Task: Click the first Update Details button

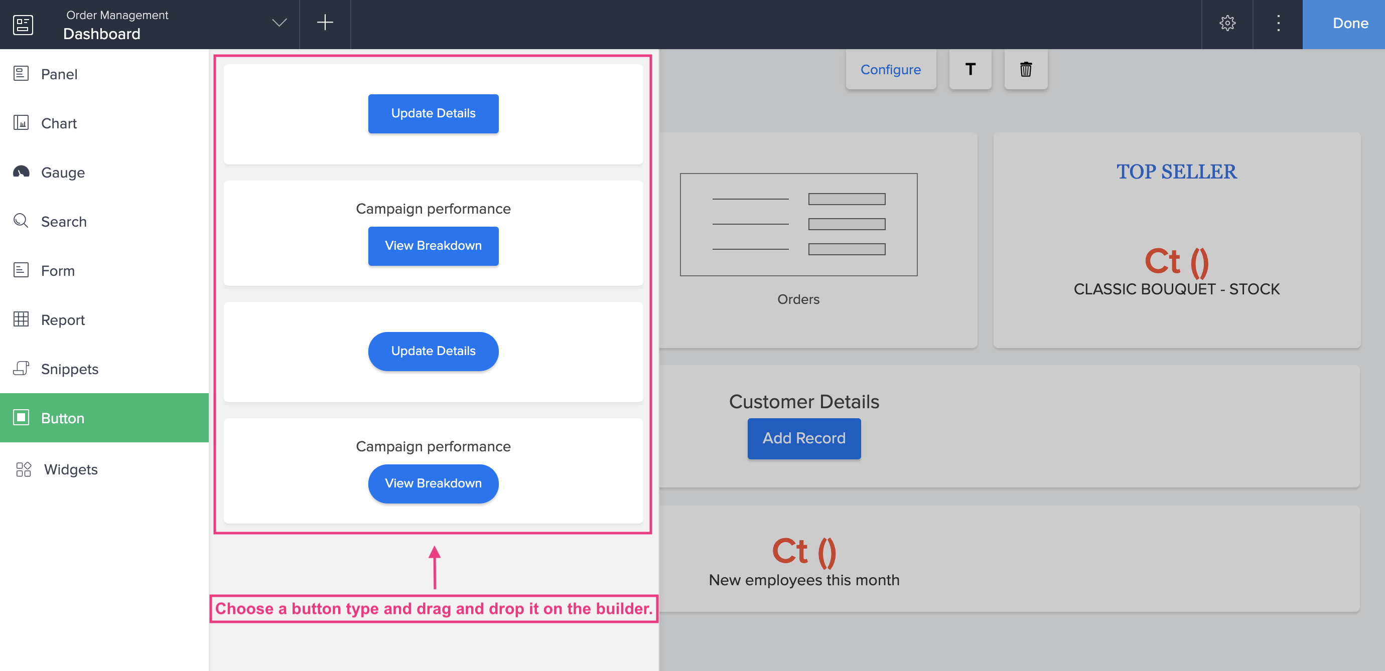Action: pyautogui.click(x=433, y=113)
